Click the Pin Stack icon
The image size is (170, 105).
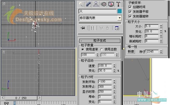83,28
